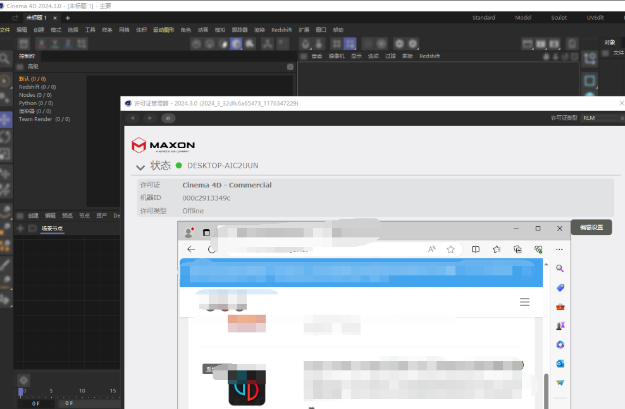
Task: Collapse the 状态 section chevron
Action: [140, 167]
